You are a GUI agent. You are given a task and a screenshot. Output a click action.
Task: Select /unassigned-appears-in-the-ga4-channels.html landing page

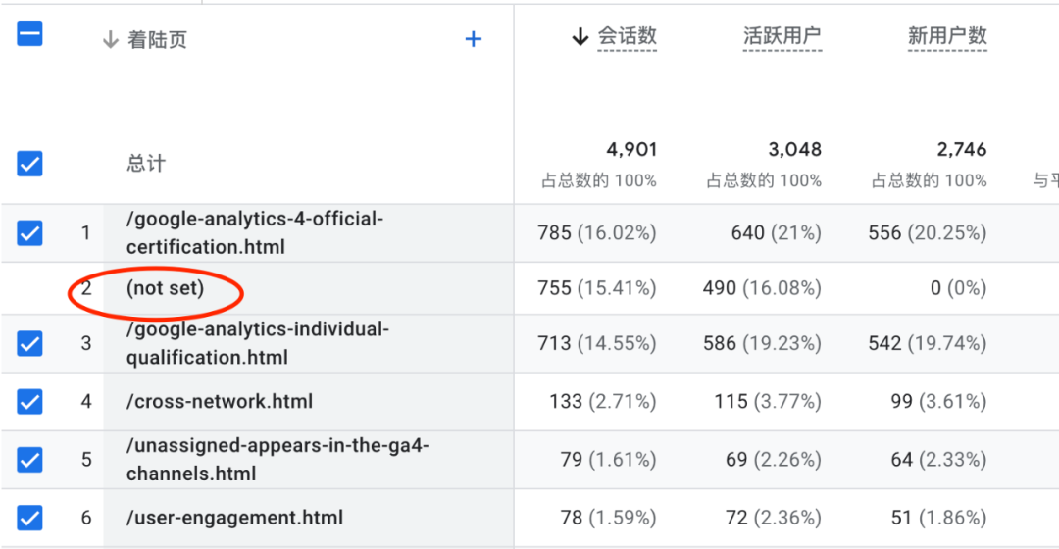click(277, 459)
